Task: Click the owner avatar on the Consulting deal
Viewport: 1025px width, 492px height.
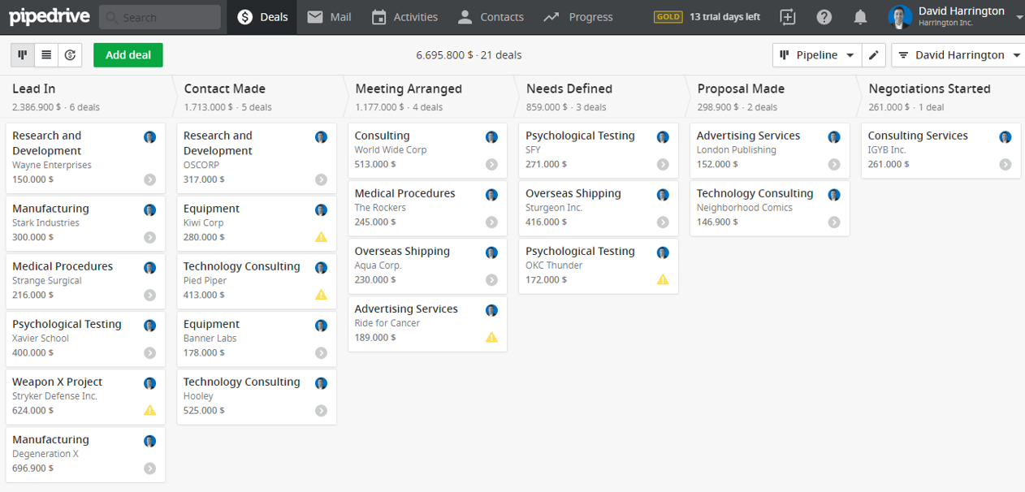Action: click(x=491, y=137)
